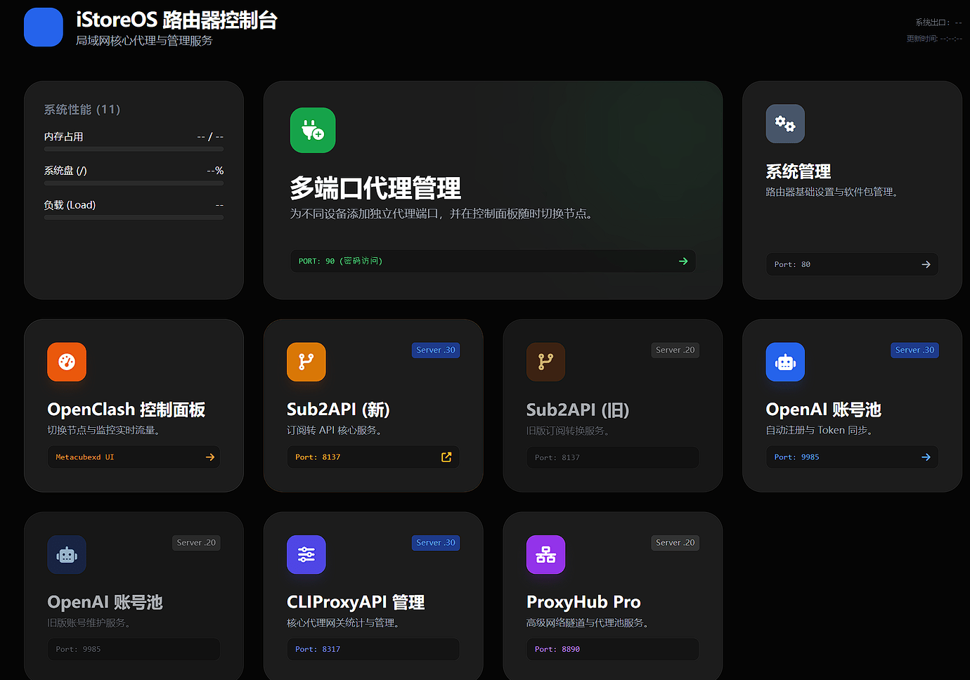
Task: Click the 更新时间 status text
Action: (934, 39)
